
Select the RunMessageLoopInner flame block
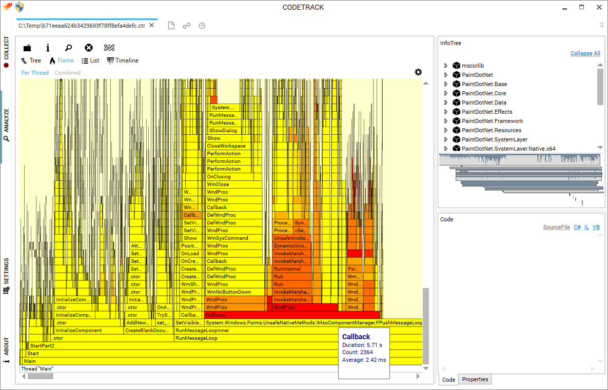(x=298, y=331)
